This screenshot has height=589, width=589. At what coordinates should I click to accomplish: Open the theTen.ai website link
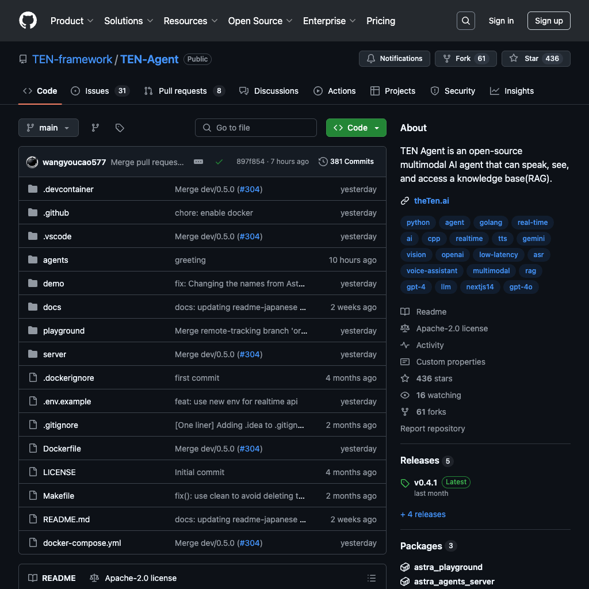[x=431, y=201]
